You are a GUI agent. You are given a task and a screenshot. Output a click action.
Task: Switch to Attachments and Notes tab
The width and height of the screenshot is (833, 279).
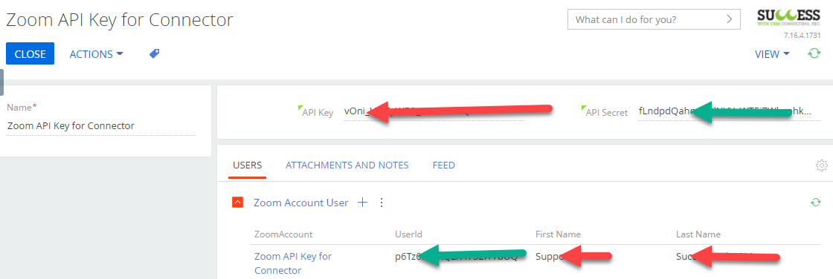tap(347, 165)
